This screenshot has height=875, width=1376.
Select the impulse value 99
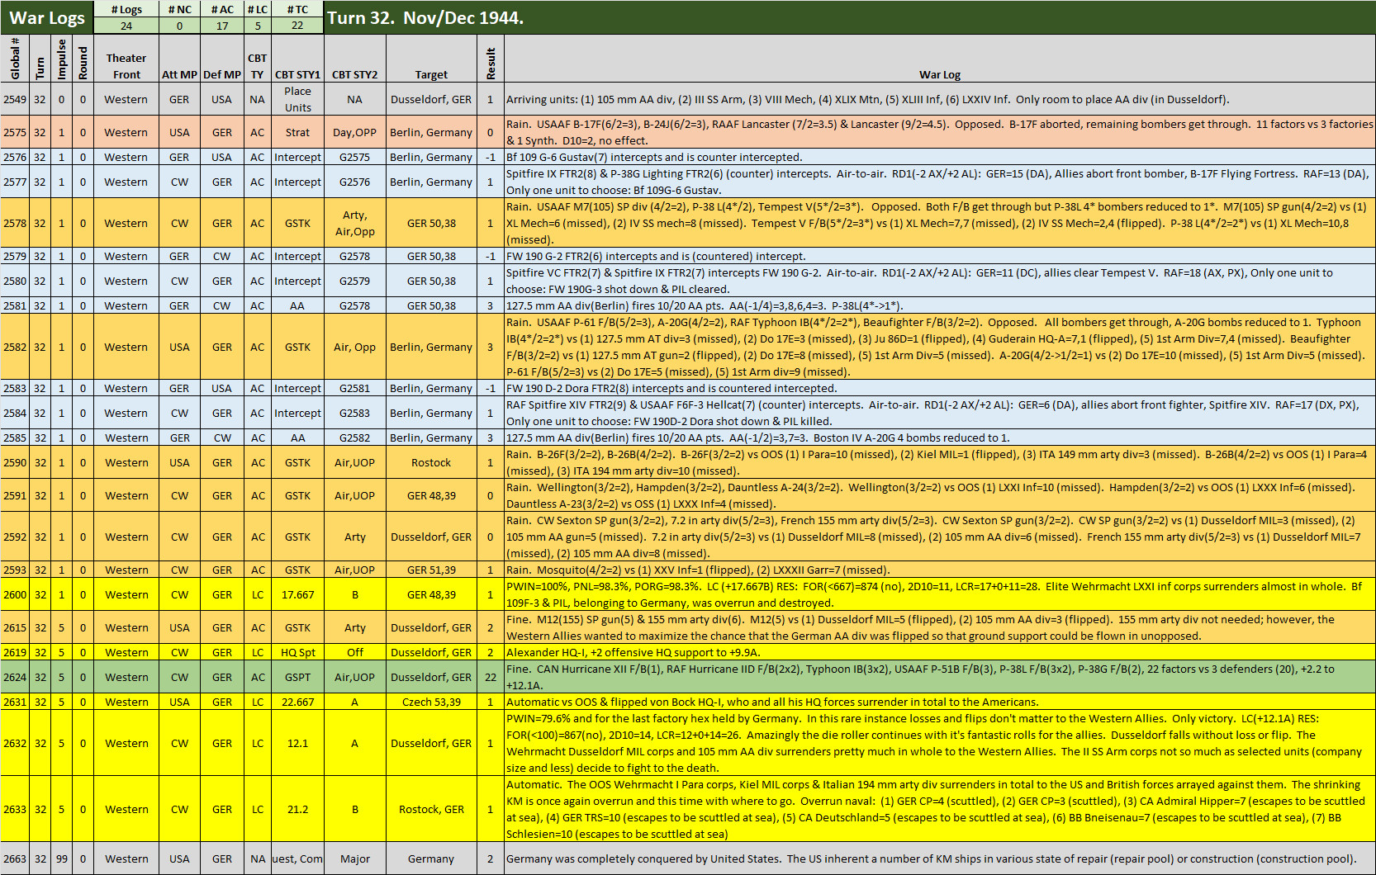(x=61, y=858)
